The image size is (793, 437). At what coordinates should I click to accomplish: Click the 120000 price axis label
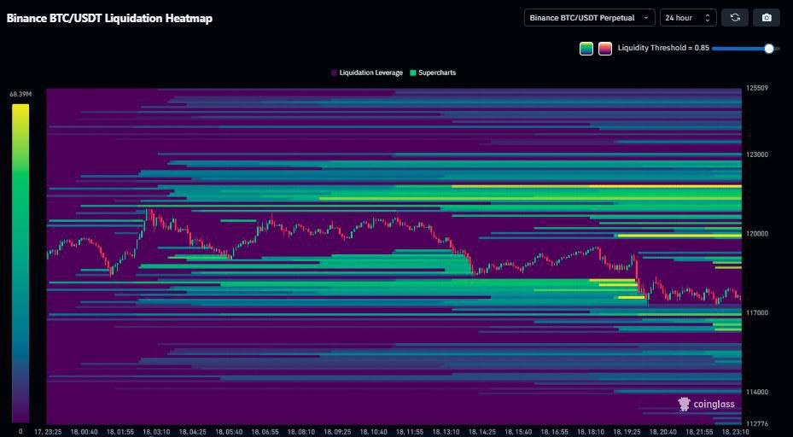756,234
